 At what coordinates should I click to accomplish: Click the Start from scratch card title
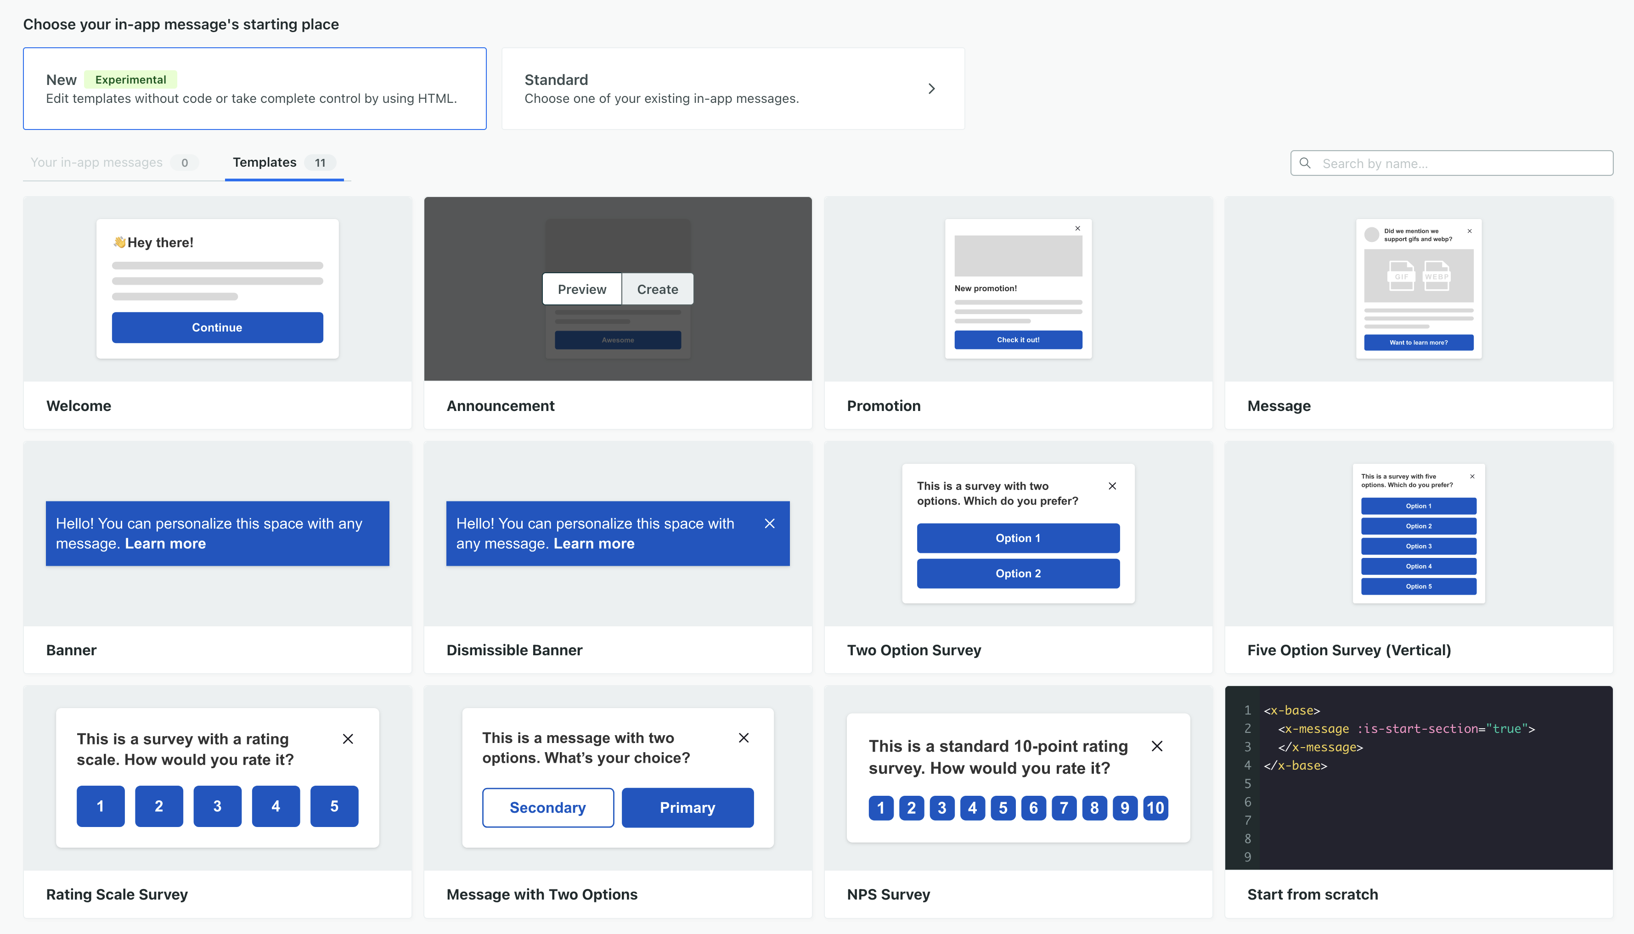pos(1313,895)
